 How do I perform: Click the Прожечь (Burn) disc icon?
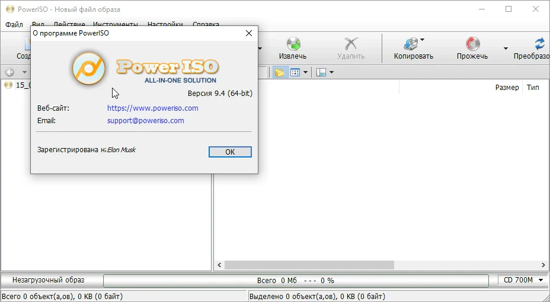pyautogui.click(x=472, y=44)
